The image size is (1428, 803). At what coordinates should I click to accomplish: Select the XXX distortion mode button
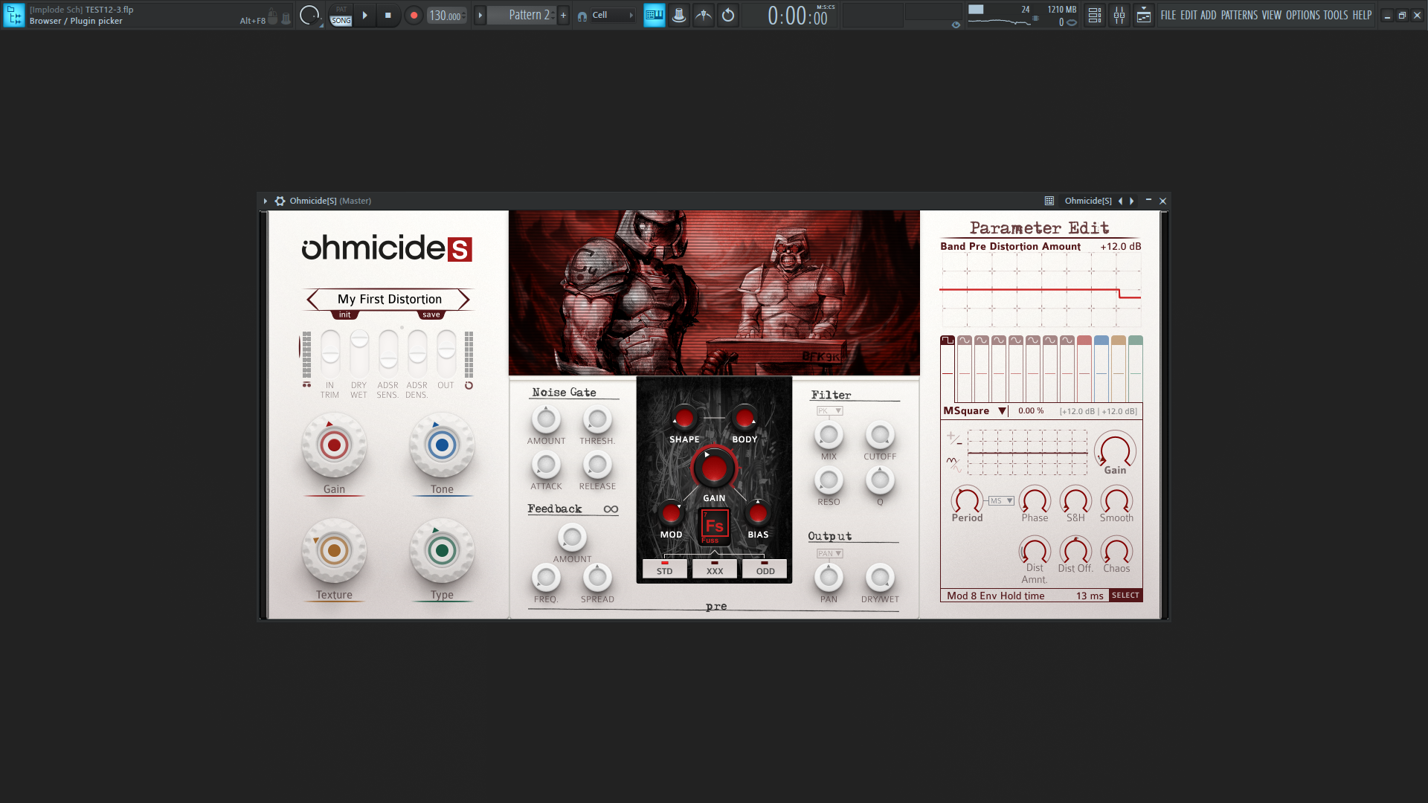pos(715,569)
